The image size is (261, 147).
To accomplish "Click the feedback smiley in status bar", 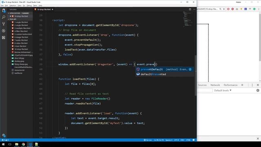I will point(194,140).
